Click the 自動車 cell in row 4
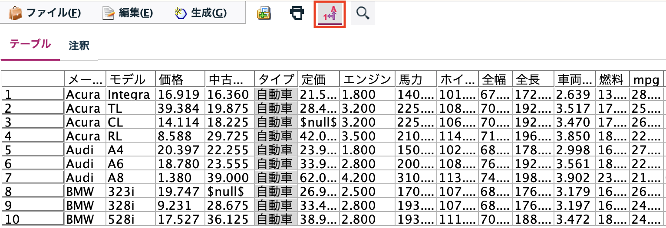This screenshot has width=666, height=228. pos(276,136)
